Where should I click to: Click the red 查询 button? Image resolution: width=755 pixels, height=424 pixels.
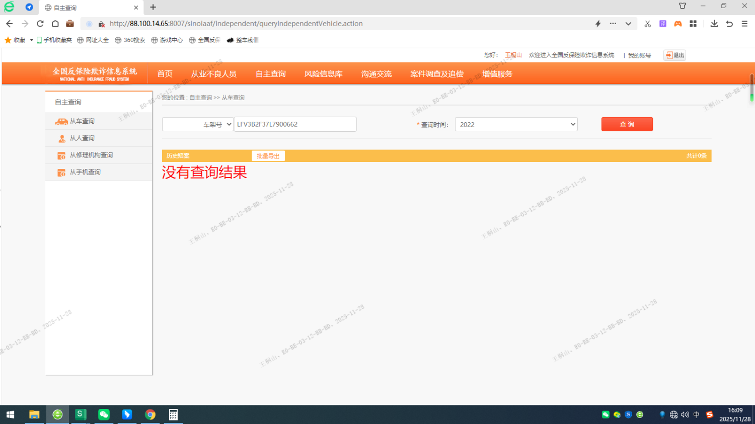click(627, 124)
